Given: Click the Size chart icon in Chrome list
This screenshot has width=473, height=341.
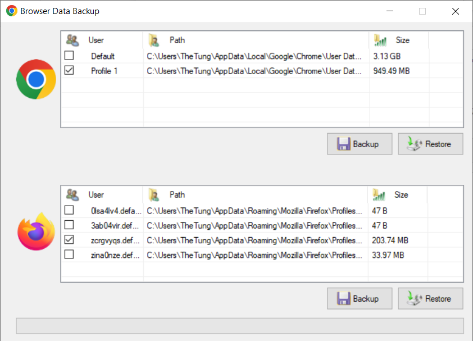Looking at the screenshot, I should click(x=380, y=40).
